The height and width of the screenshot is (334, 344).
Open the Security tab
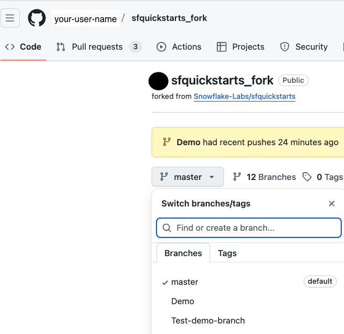tap(304, 47)
